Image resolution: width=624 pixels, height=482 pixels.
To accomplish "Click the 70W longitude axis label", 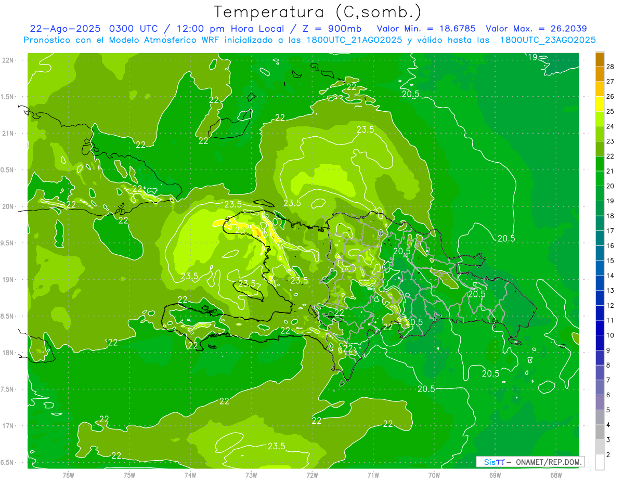I will (434, 475).
